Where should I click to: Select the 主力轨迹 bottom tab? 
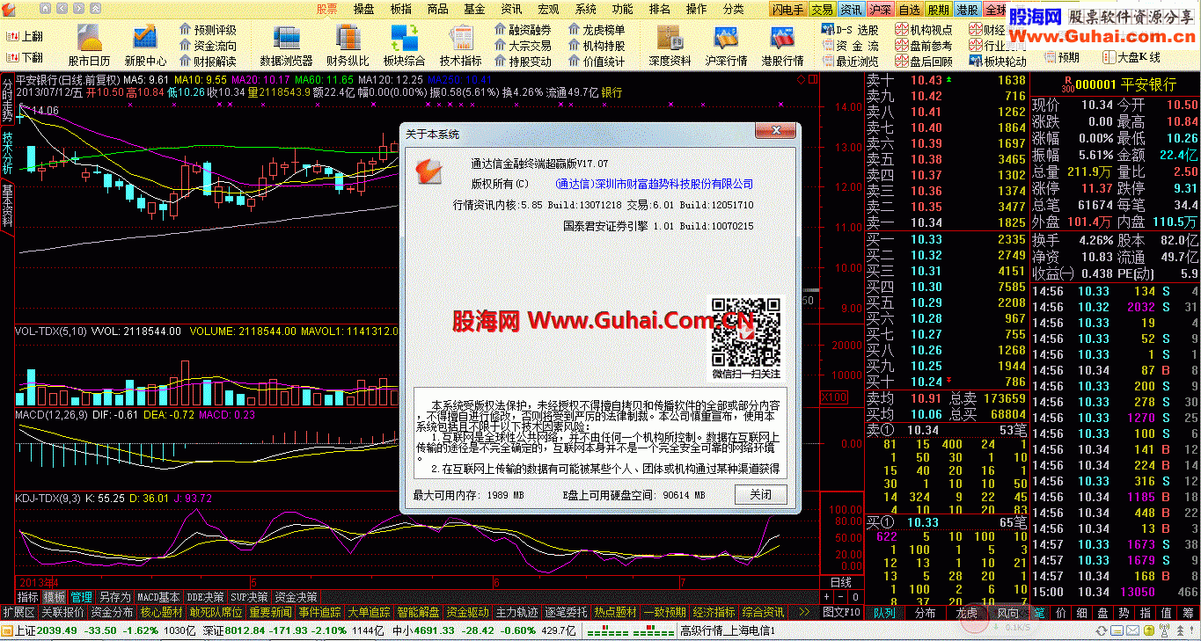pos(516,612)
